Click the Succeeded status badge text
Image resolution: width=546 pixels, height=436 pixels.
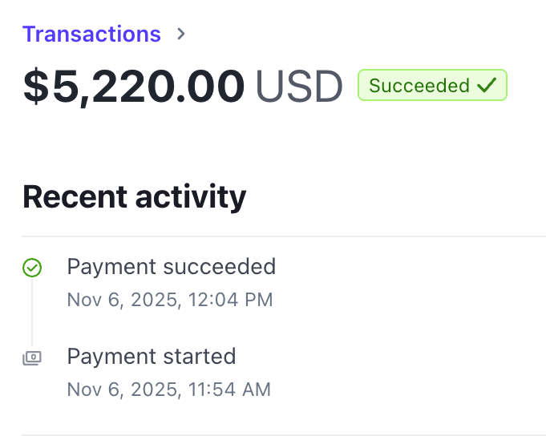point(419,86)
